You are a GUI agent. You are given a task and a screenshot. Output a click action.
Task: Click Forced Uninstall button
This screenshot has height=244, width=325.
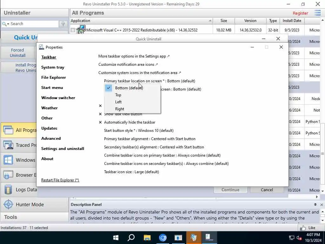tap(18, 53)
